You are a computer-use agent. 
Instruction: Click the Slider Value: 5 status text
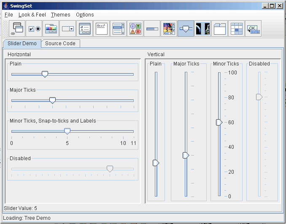[20, 208]
